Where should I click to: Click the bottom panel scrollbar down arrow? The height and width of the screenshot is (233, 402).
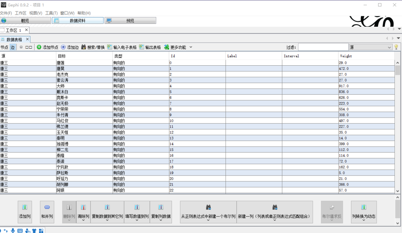point(398,223)
